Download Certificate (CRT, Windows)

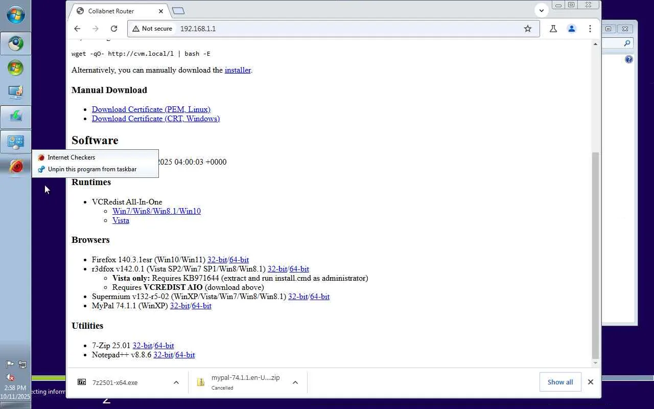[x=156, y=119]
